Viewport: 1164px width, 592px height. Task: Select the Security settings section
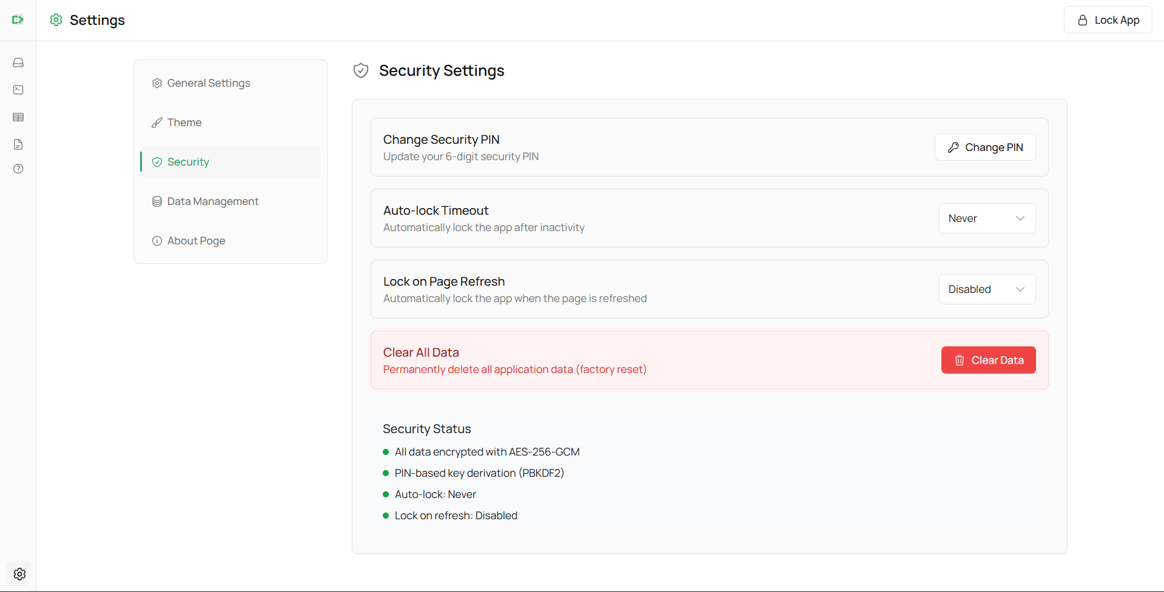click(188, 162)
